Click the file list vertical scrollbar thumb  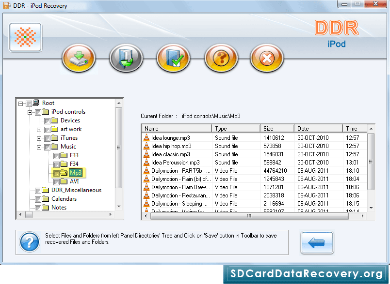click(x=371, y=162)
